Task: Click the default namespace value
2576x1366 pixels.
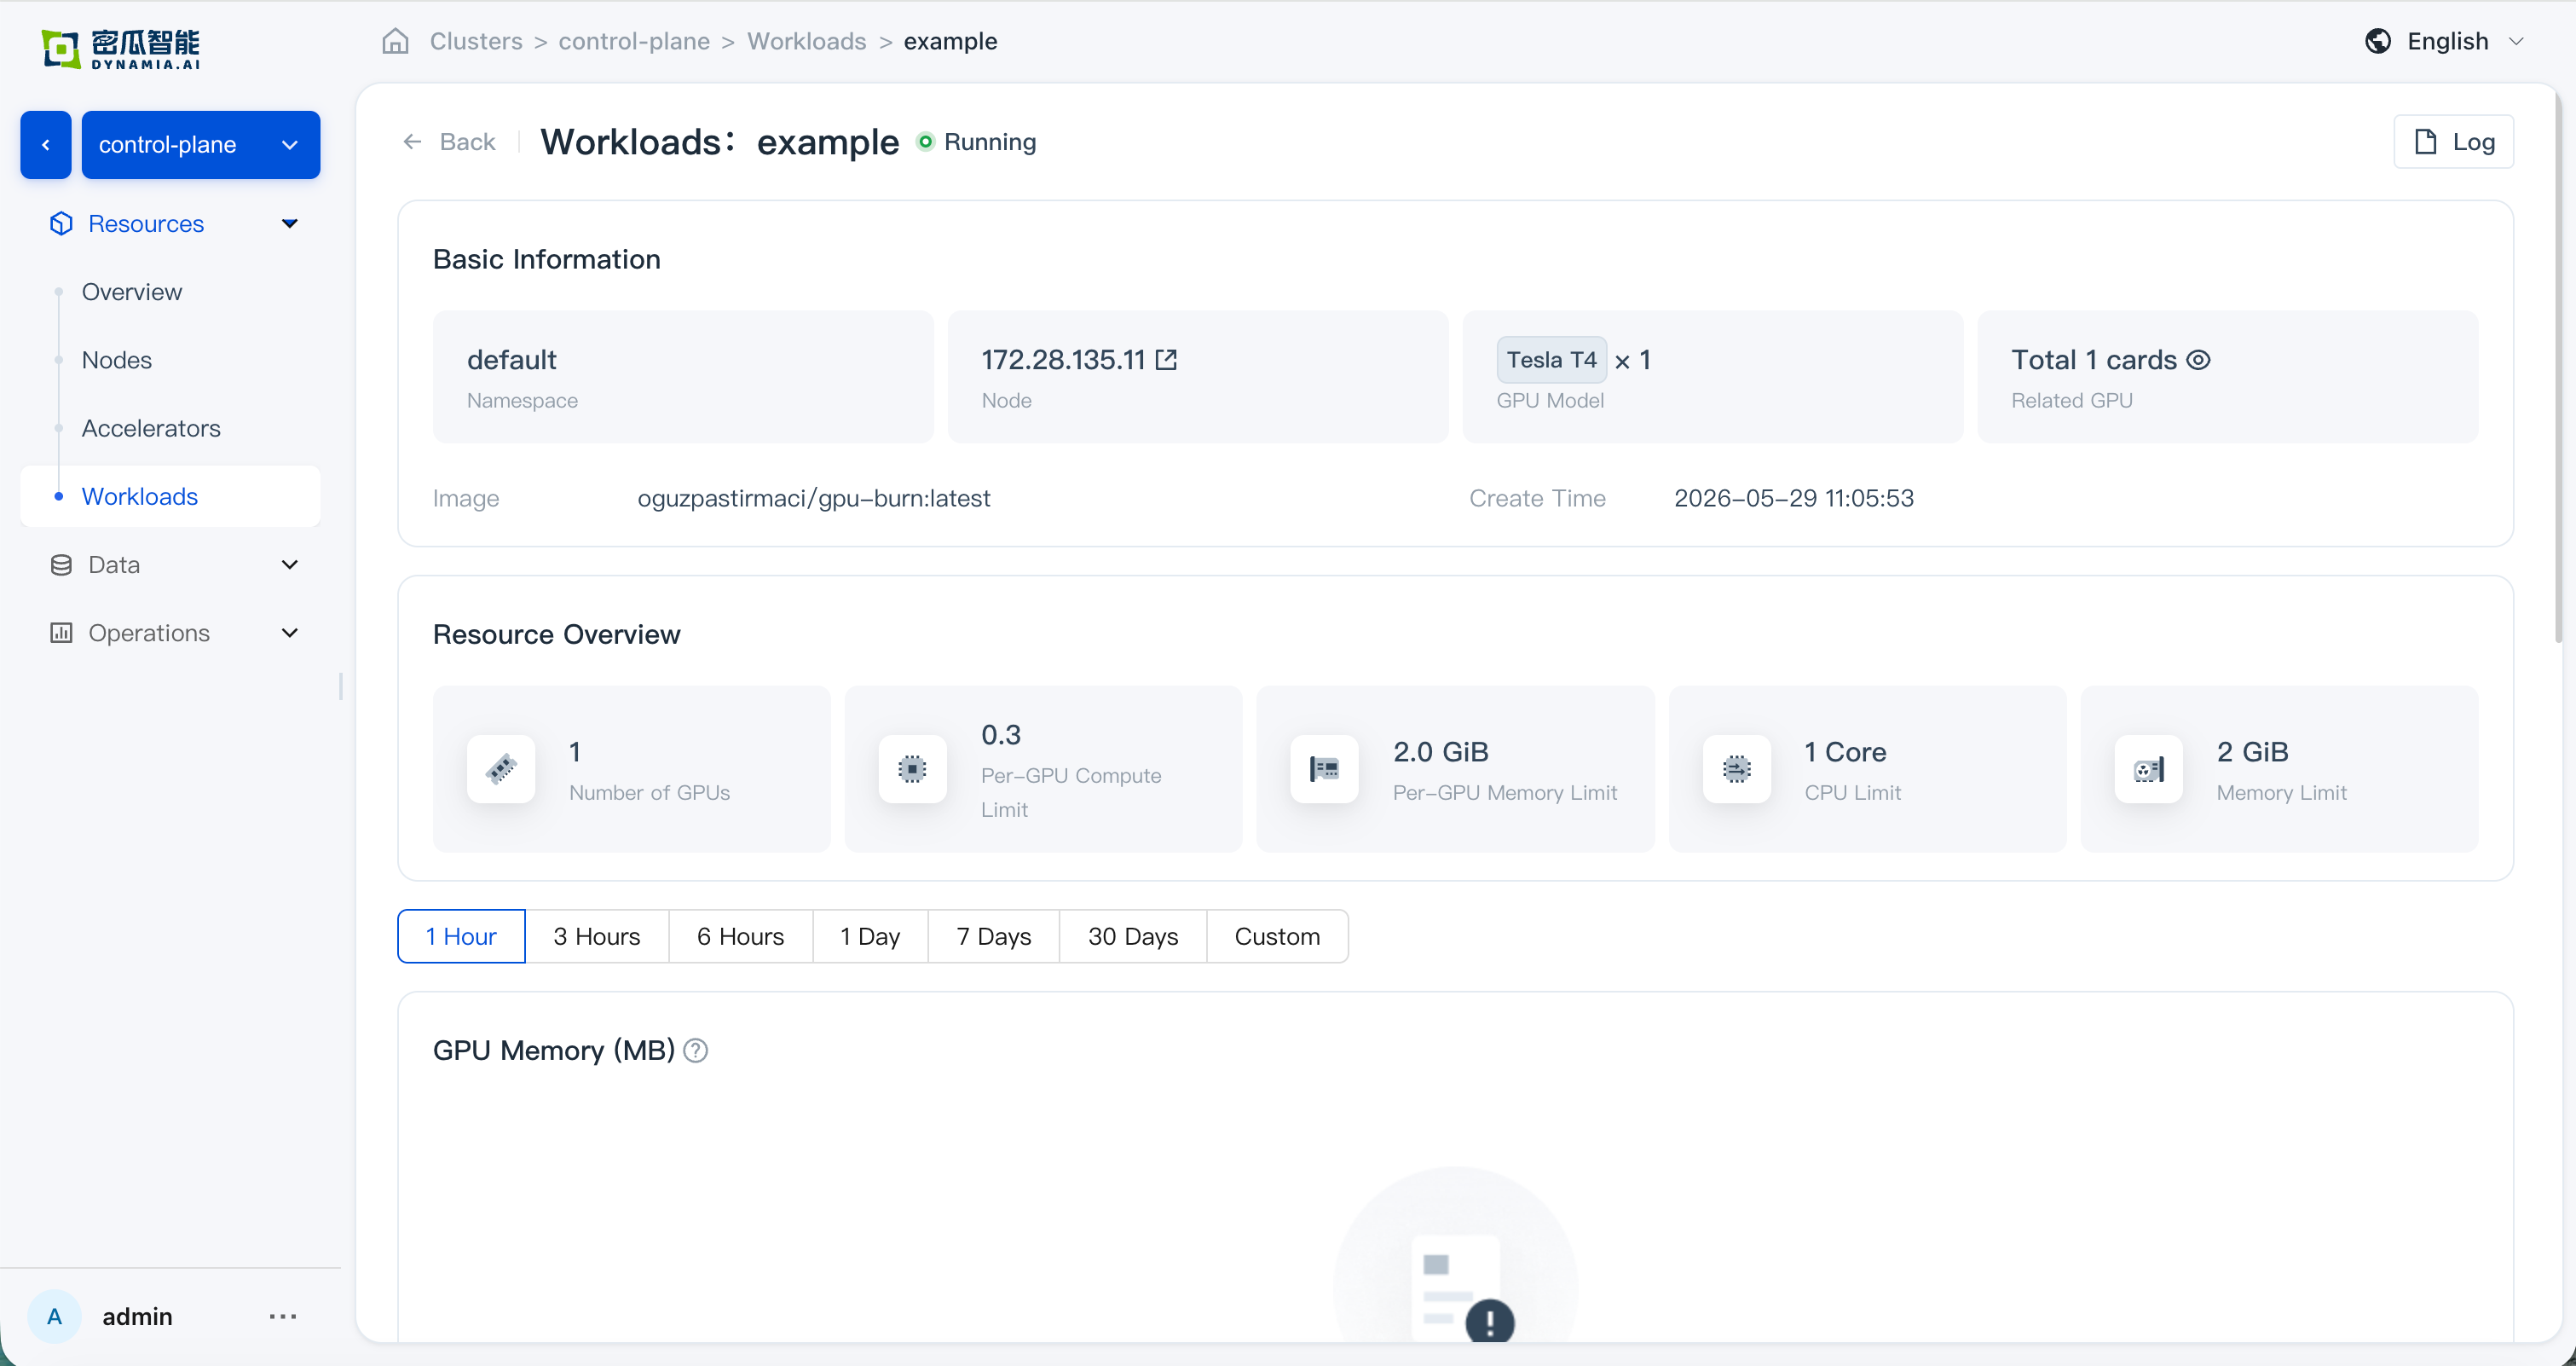Action: pos(512,359)
